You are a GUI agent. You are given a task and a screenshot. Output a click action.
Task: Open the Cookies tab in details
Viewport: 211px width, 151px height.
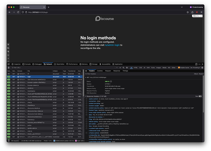tap(100, 71)
